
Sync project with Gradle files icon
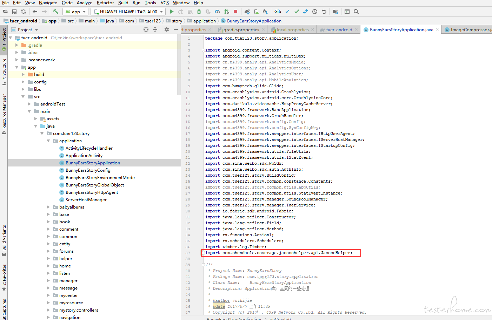(x=247, y=12)
